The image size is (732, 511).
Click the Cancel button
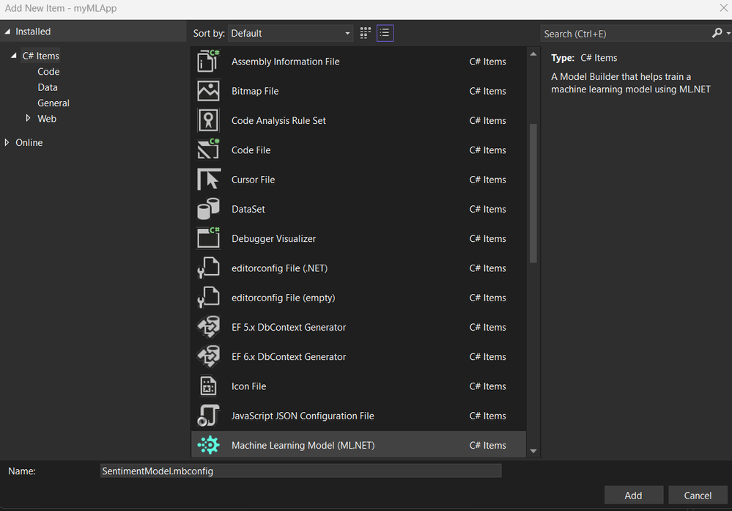coord(698,495)
